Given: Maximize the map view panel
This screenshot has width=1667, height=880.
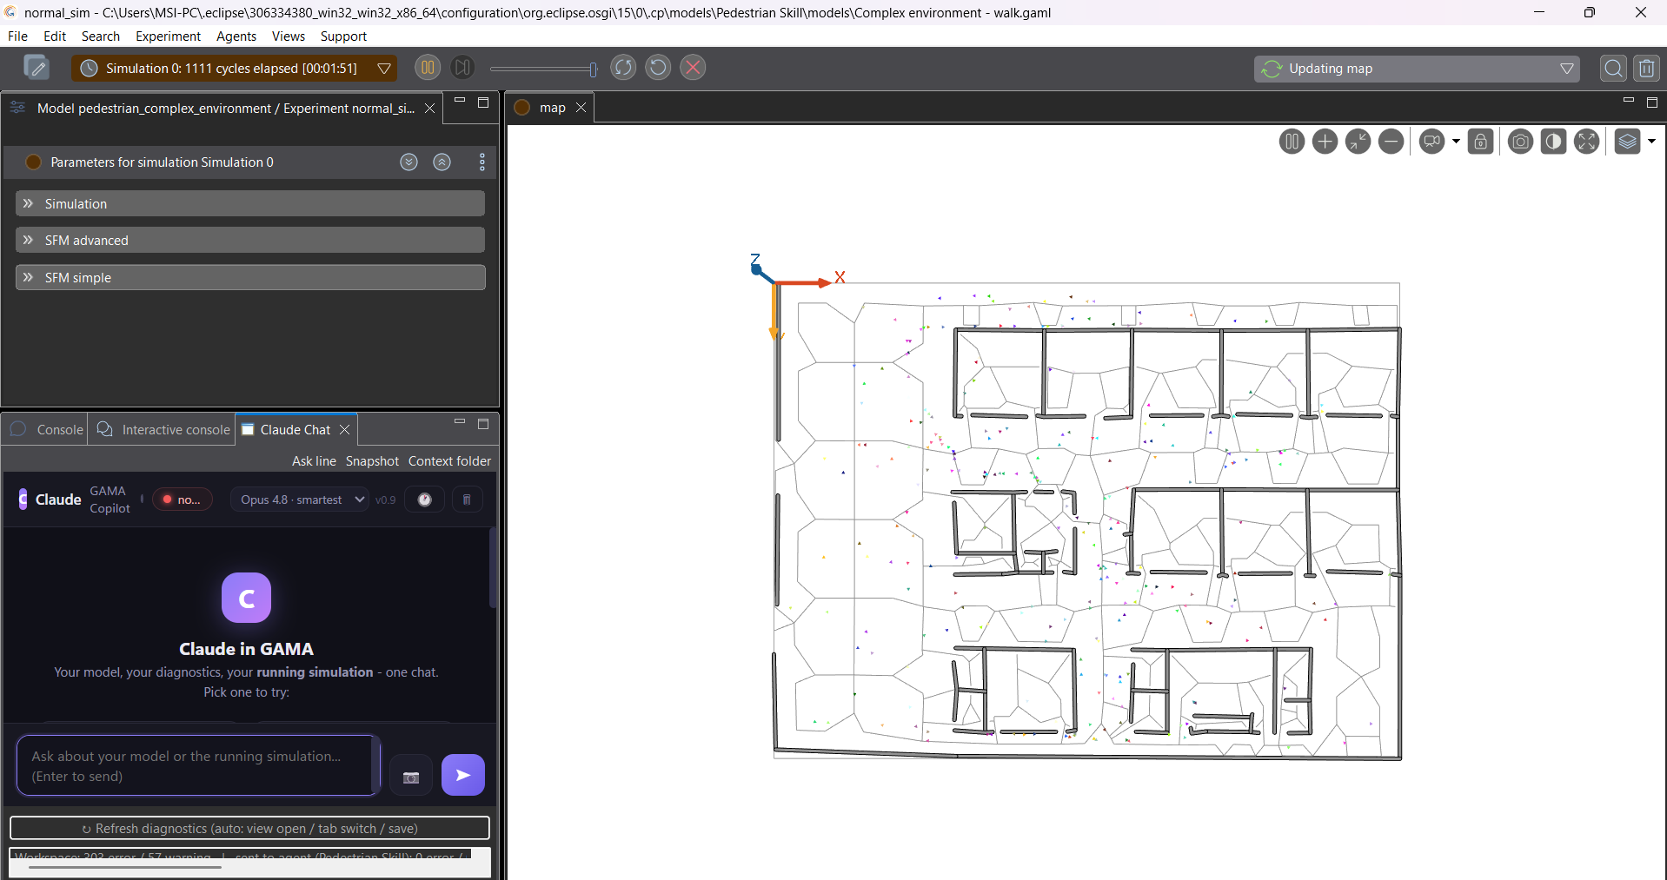Looking at the screenshot, I should coord(1652,103).
